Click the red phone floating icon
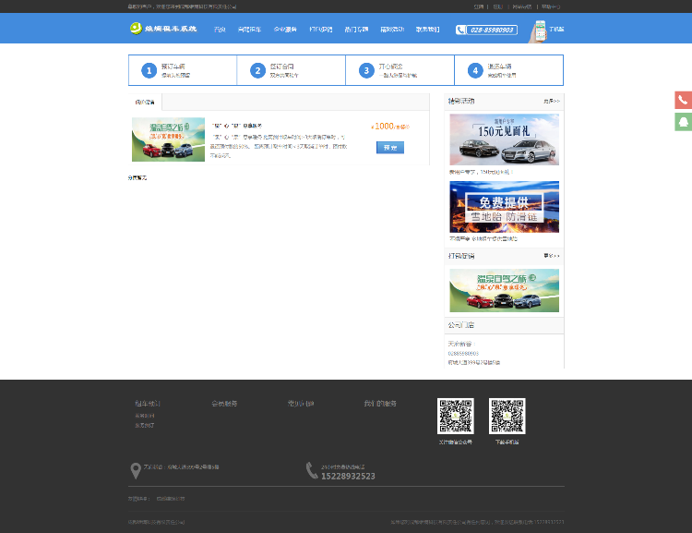 coord(683,100)
